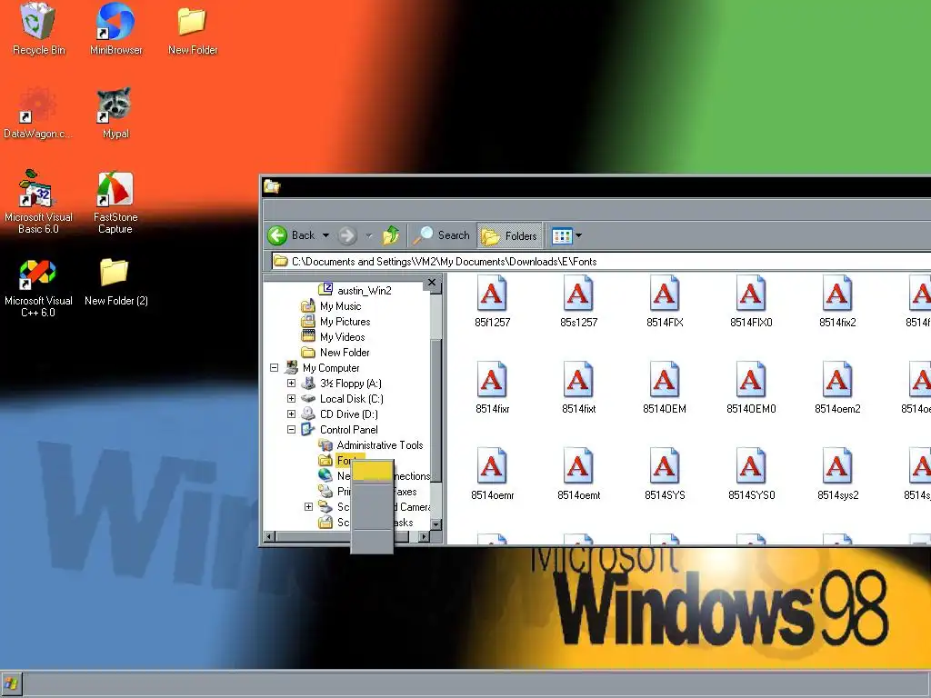
Task: Open Microsoft Visual C++ 6.0 shortcut
Action: pyautogui.click(x=38, y=288)
